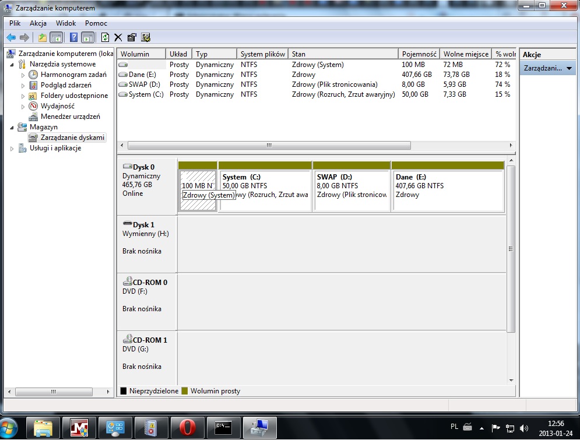Open the Pomoc menu
The width and height of the screenshot is (580, 440).
(96, 23)
